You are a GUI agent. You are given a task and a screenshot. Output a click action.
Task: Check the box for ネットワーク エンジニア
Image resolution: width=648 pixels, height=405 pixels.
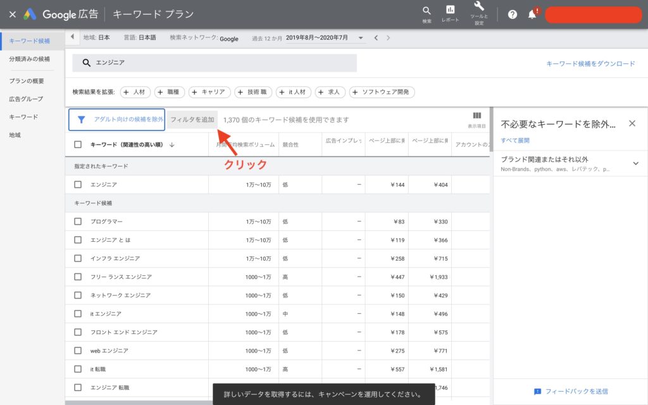pyautogui.click(x=78, y=295)
